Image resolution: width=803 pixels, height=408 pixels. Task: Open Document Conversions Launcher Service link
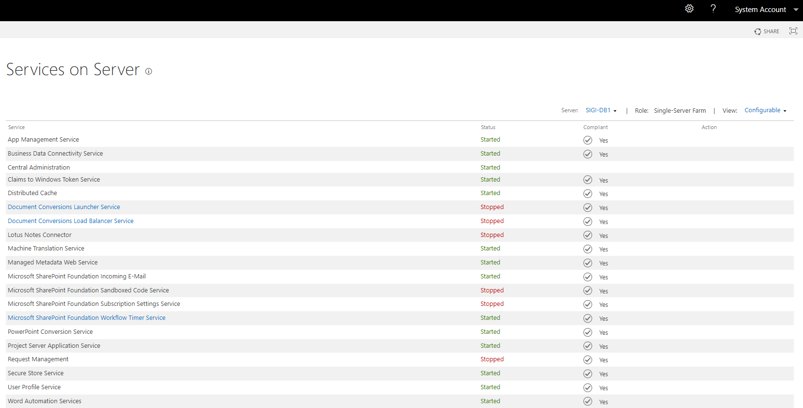coord(64,207)
